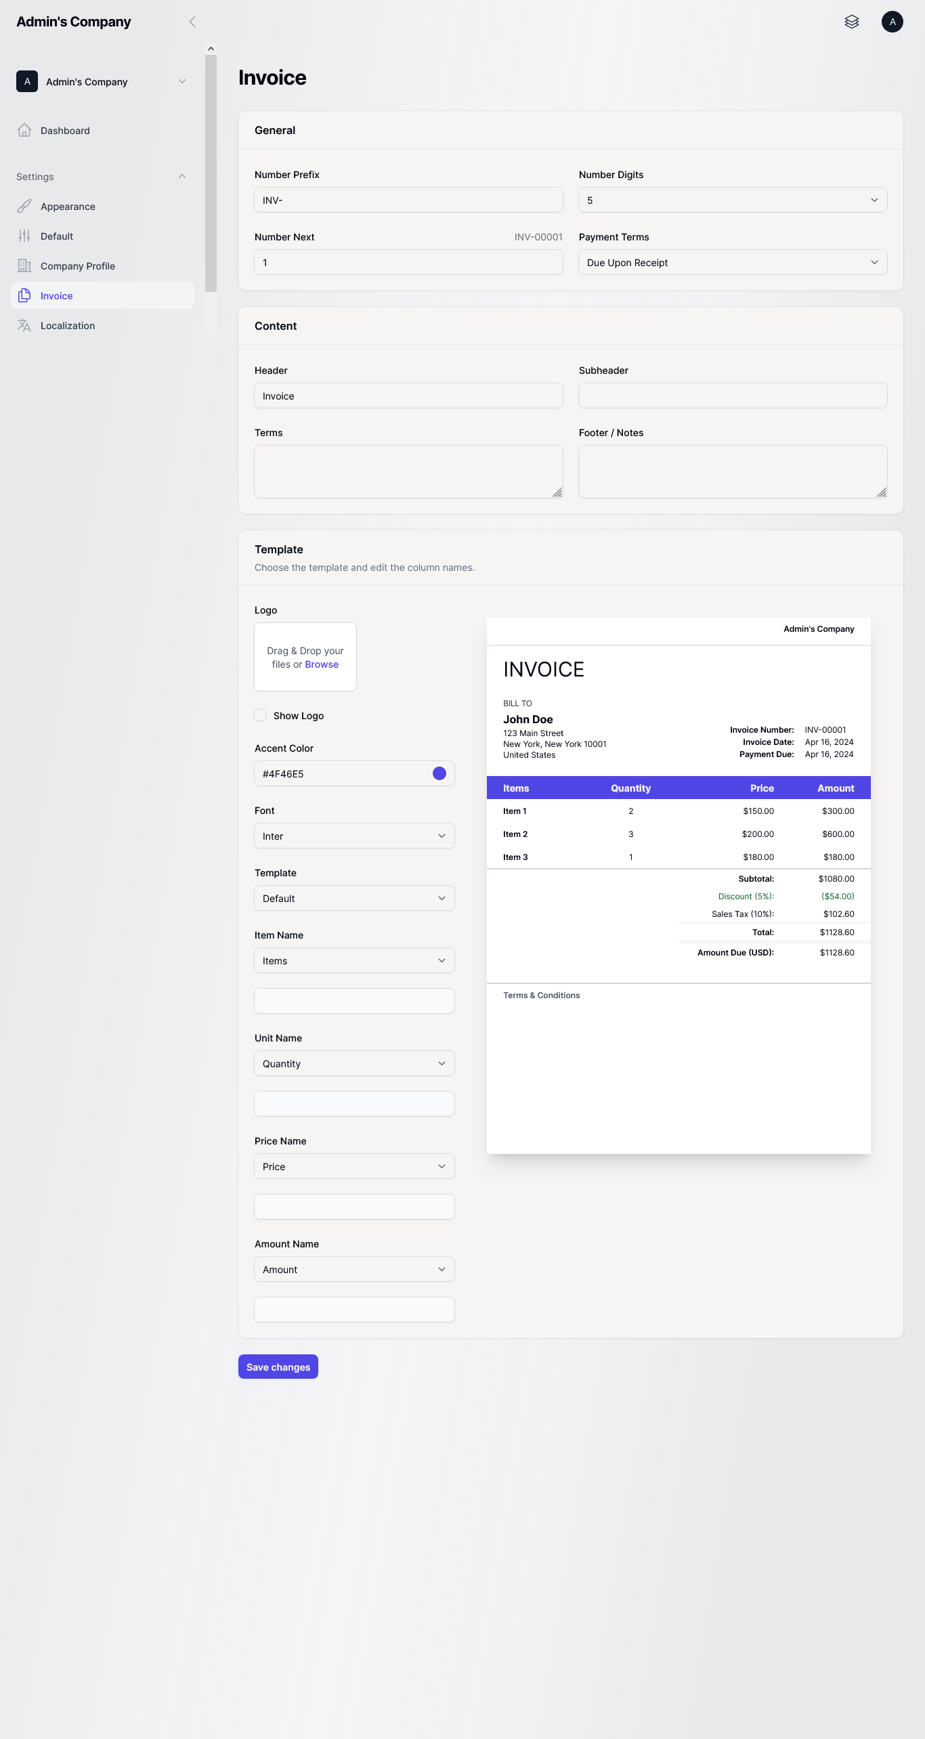Click the custom input below Amount Name
925x1739 pixels.
354,1310
